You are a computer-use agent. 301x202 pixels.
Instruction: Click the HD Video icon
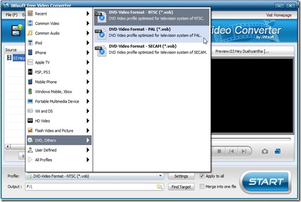30,120
